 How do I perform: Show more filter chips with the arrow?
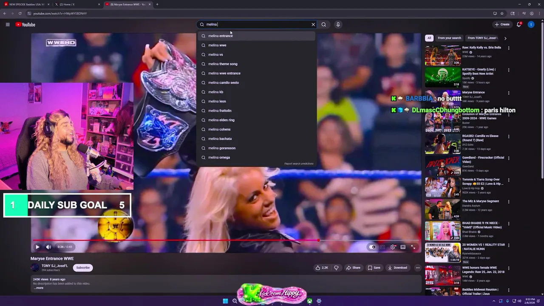coord(505,38)
